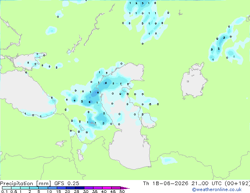Choose the 40–45 mm magenta legend swatch
Image resolution: width=250 pixels, height=193 pixels.
coord(107,188)
